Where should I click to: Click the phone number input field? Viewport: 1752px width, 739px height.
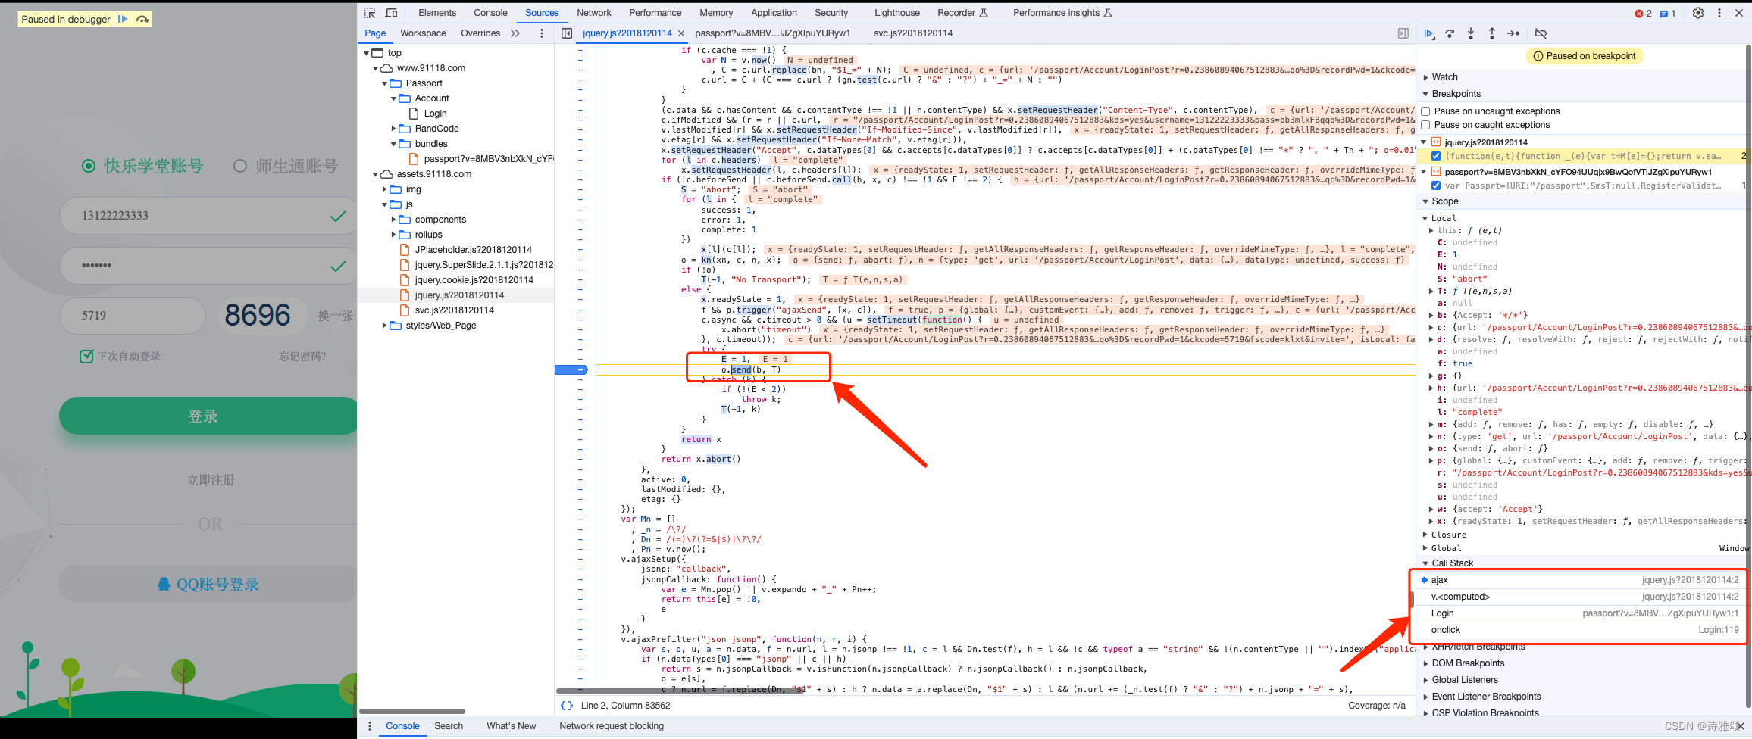pyautogui.click(x=208, y=216)
